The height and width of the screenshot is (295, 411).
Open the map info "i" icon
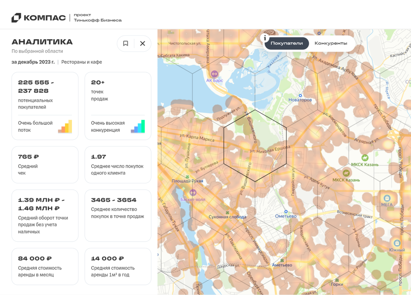pyautogui.click(x=265, y=38)
